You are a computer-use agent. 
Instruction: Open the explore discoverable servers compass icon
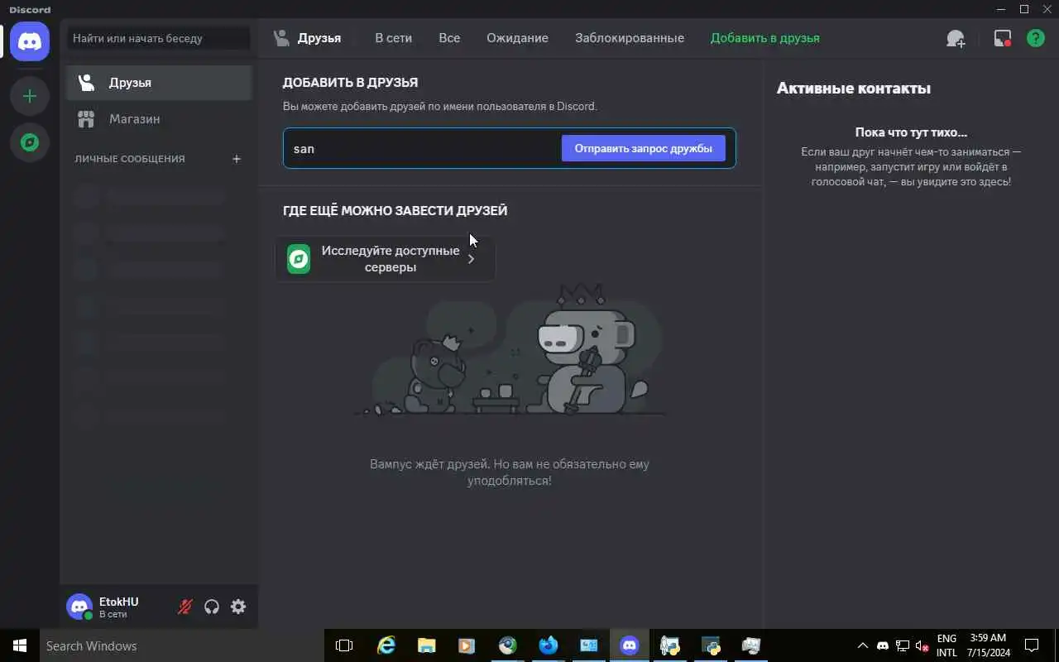(x=30, y=142)
